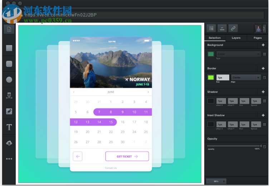Click the Contact Us link
269x186 pixels.
pos(111,168)
